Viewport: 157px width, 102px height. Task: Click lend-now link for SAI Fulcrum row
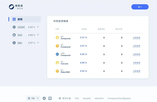(x=137, y=63)
